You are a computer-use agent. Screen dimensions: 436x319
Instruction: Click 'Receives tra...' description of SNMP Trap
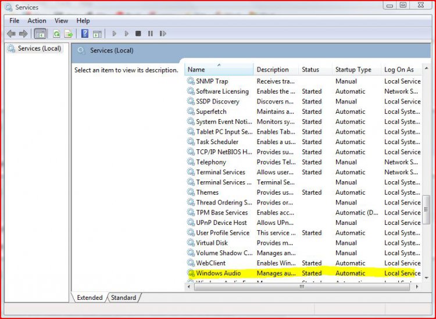pos(276,81)
